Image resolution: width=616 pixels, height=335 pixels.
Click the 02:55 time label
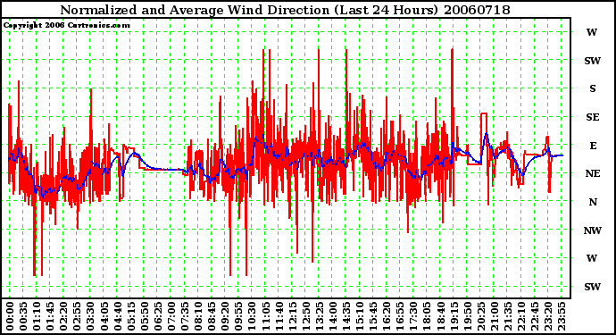77,316
